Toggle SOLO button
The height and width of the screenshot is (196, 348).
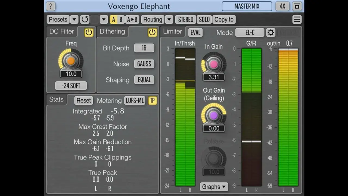(x=204, y=19)
